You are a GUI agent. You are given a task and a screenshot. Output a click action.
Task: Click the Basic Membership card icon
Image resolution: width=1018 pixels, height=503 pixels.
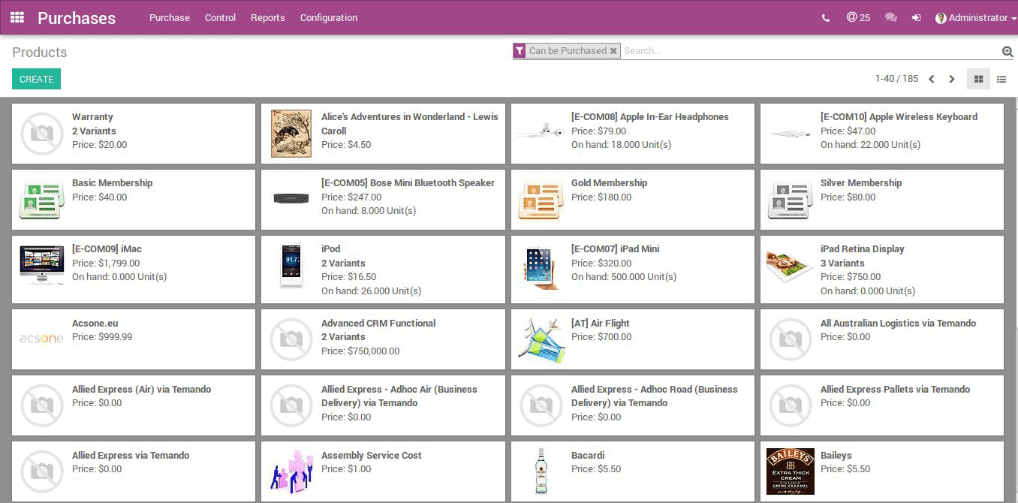(42, 200)
